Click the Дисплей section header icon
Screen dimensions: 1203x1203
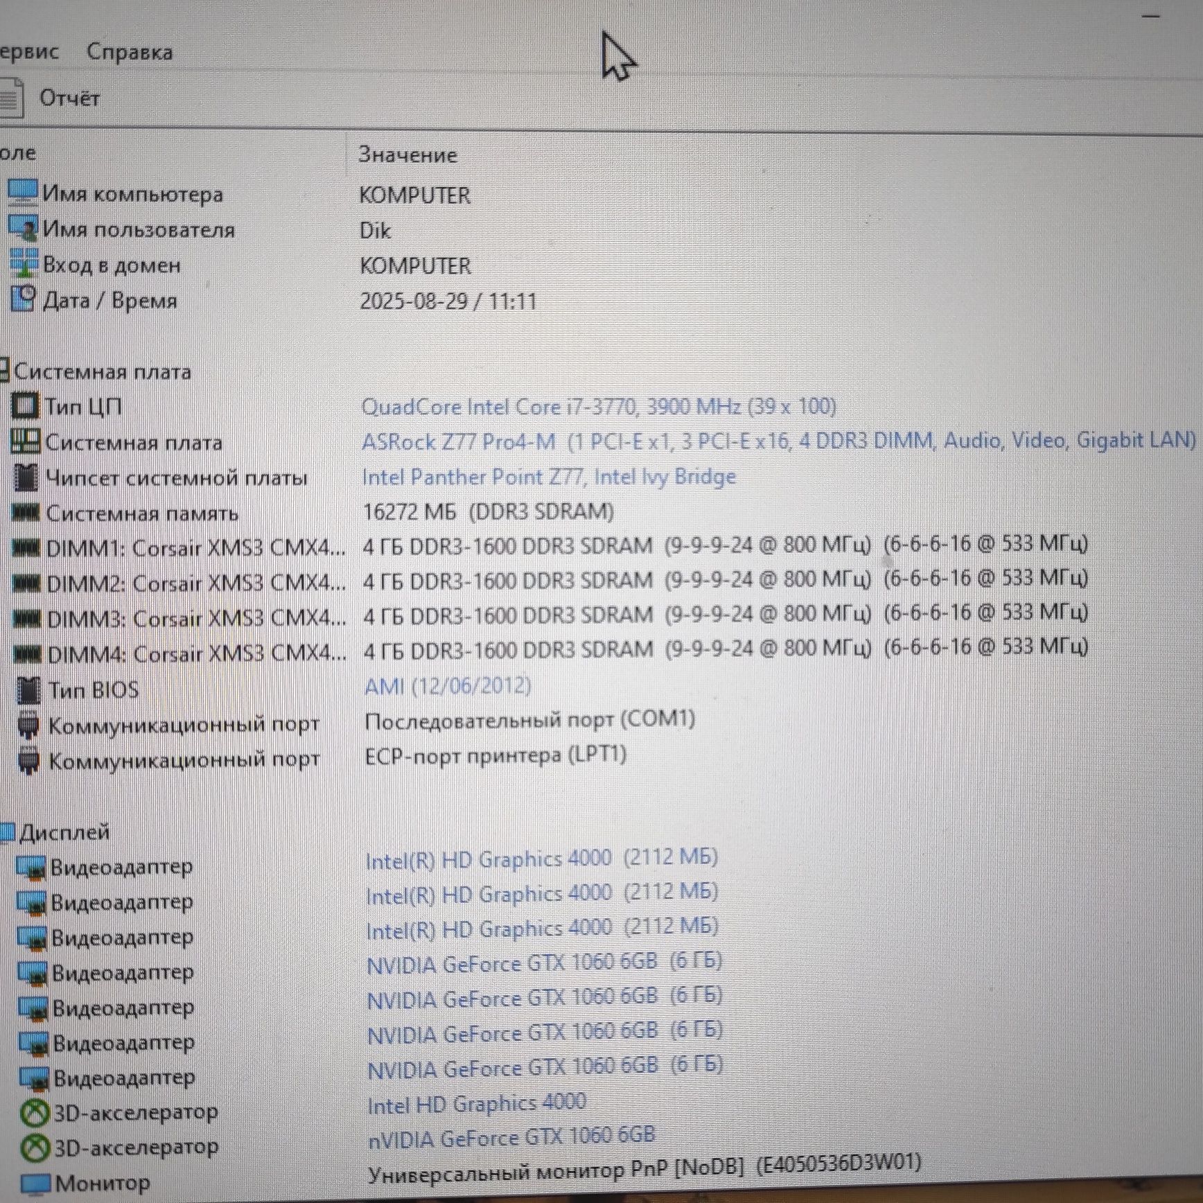(x=8, y=832)
